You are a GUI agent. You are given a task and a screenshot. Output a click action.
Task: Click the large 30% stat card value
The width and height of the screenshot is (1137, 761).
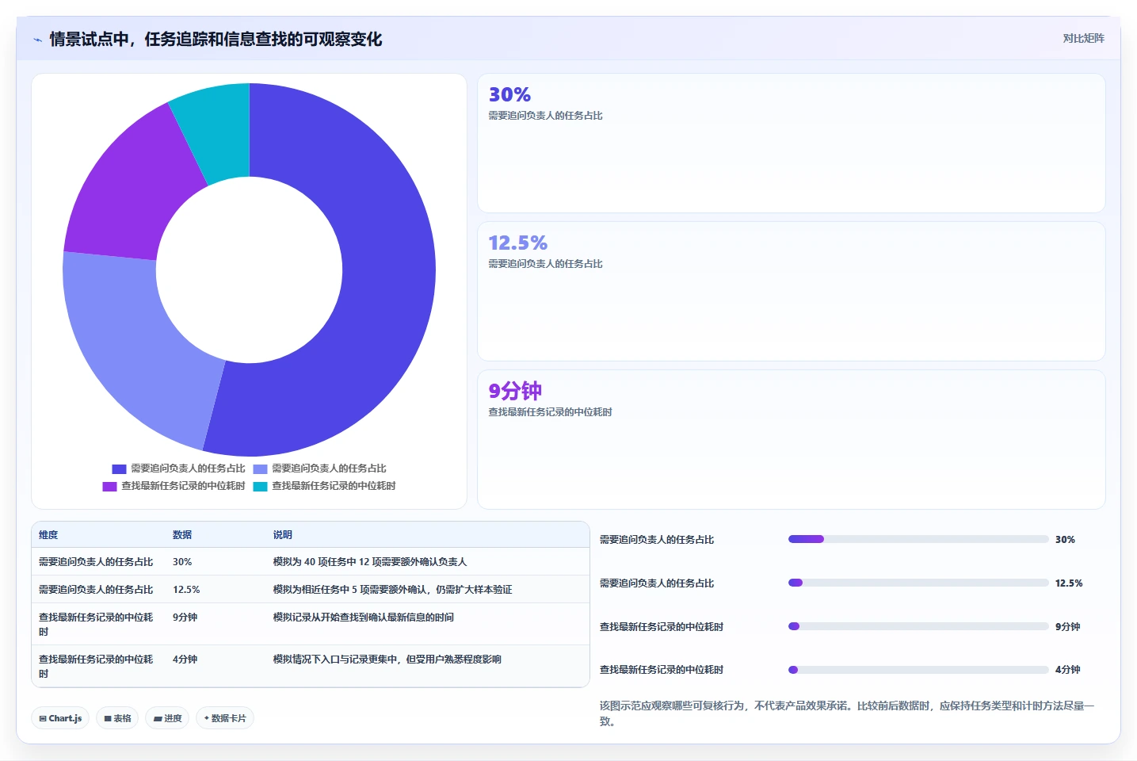[509, 95]
